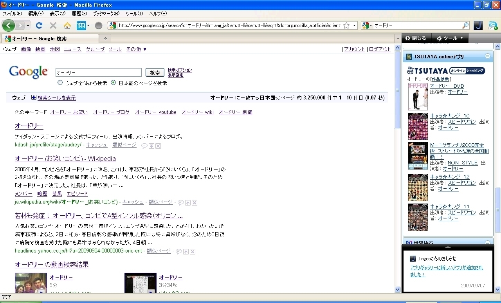The width and height of the screenshot is (501, 303).
Task: Click the Forward navigation arrow
Action: pos(20,25)
